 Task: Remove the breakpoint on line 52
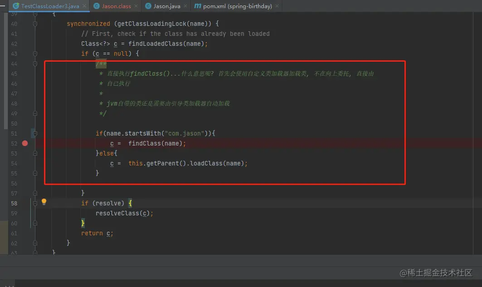25,143
